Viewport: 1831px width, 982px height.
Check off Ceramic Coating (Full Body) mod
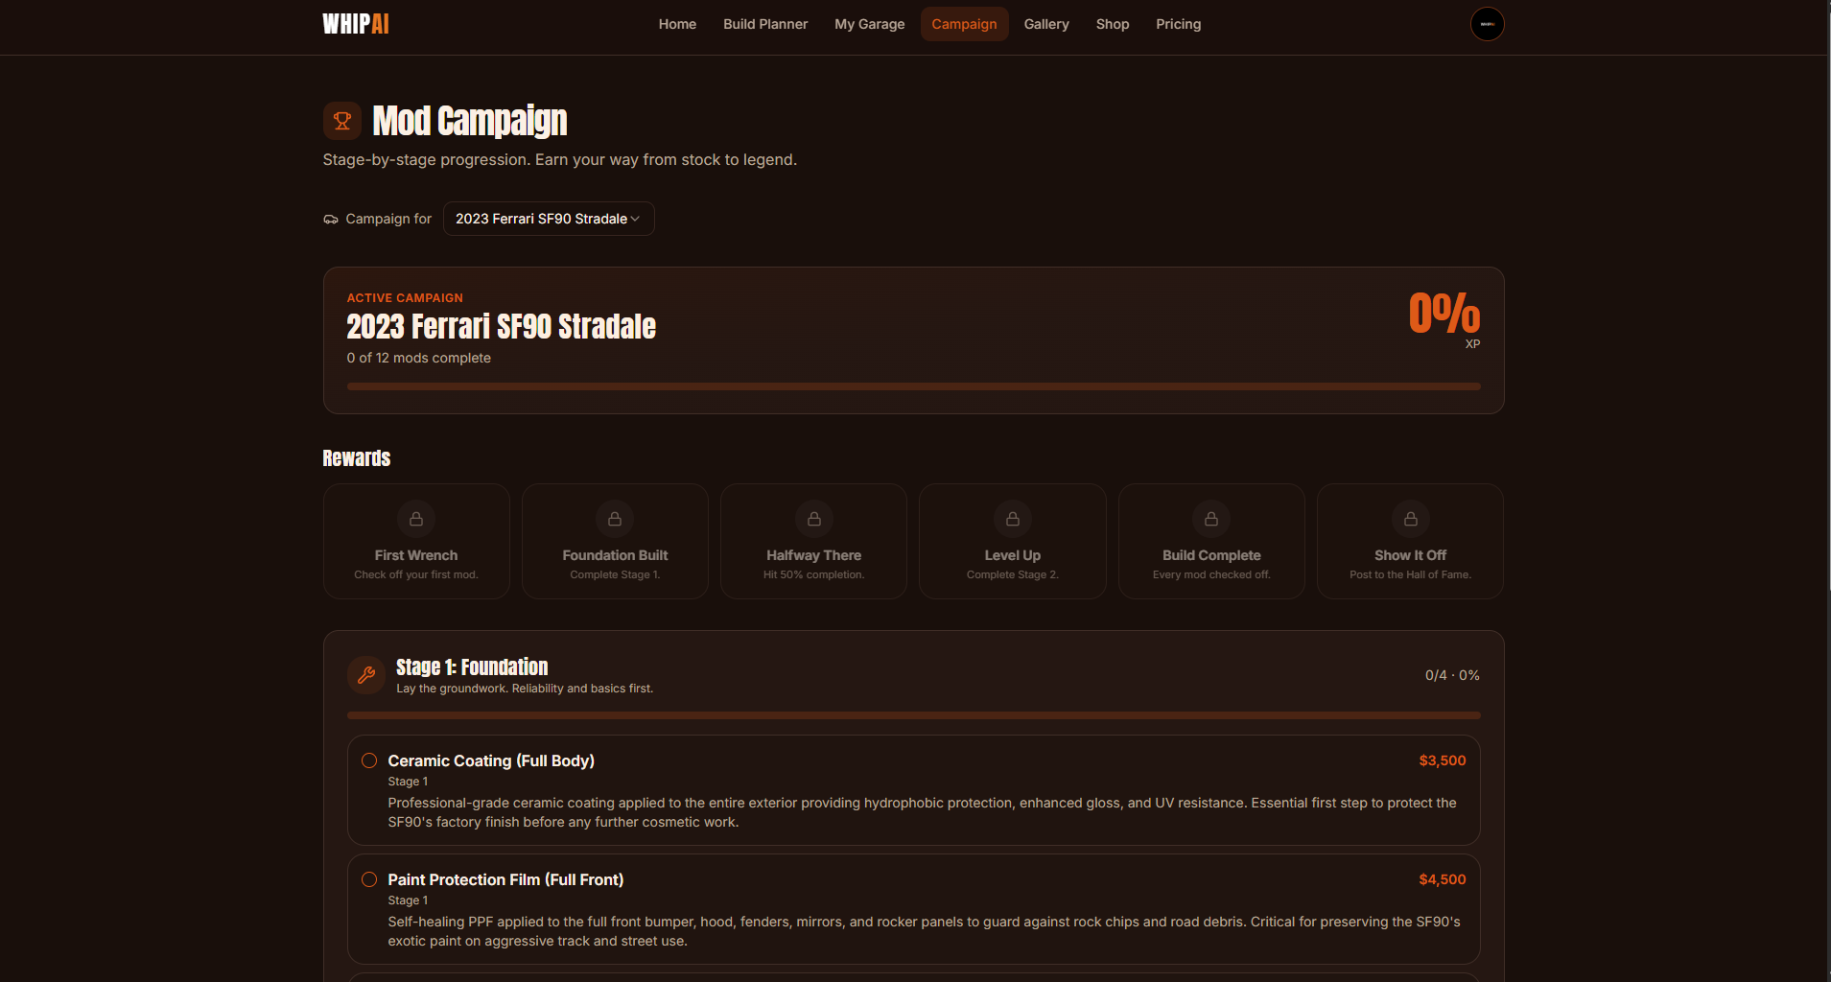point(369,760)
